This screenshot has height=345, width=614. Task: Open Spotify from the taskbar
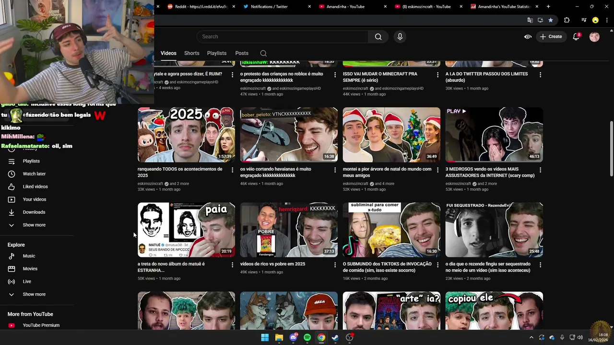pyautogui.click(x=307, y=337)
